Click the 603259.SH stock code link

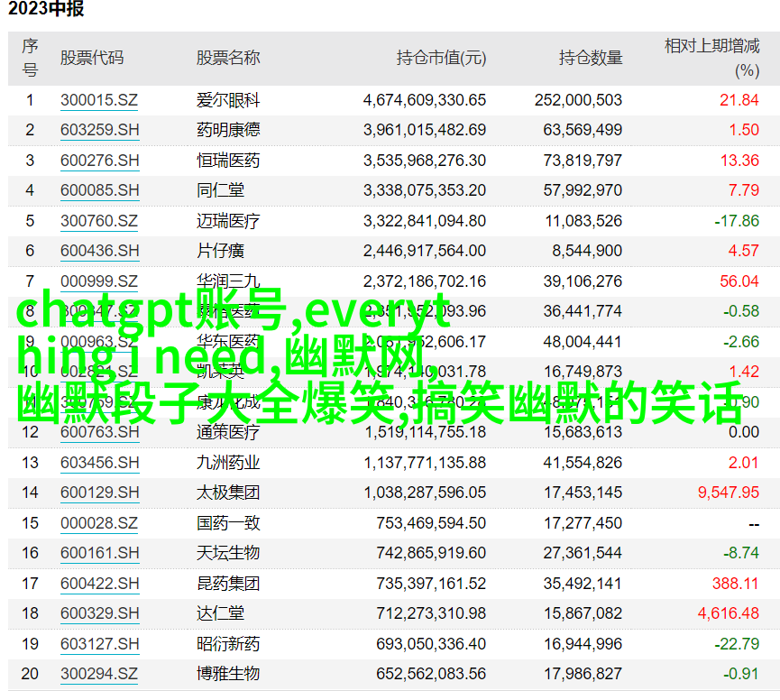tap(100, 130)
